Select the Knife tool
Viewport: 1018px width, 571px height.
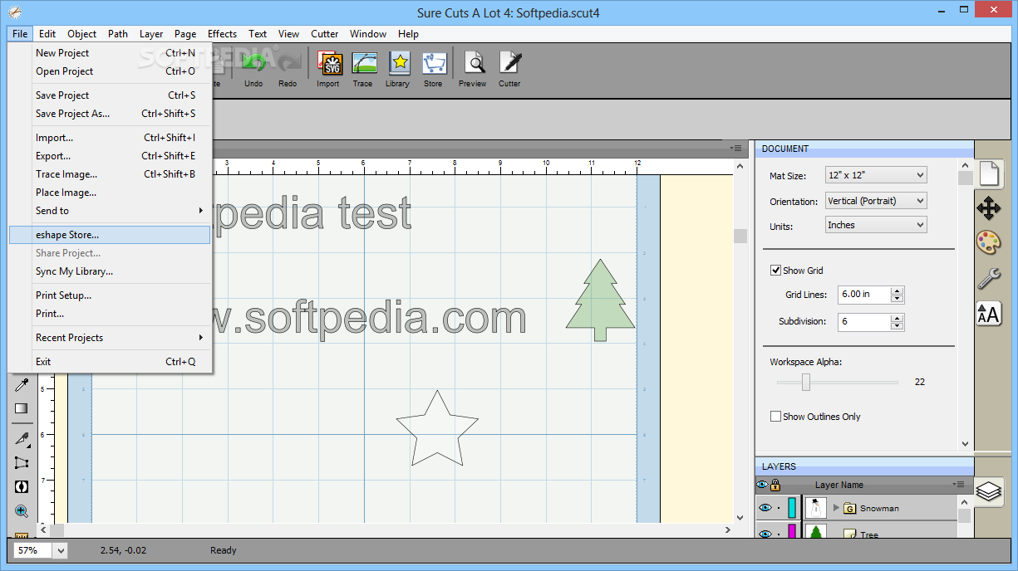pos(22,439)
